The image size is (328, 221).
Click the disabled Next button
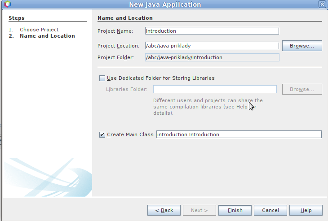coord(199,210)
